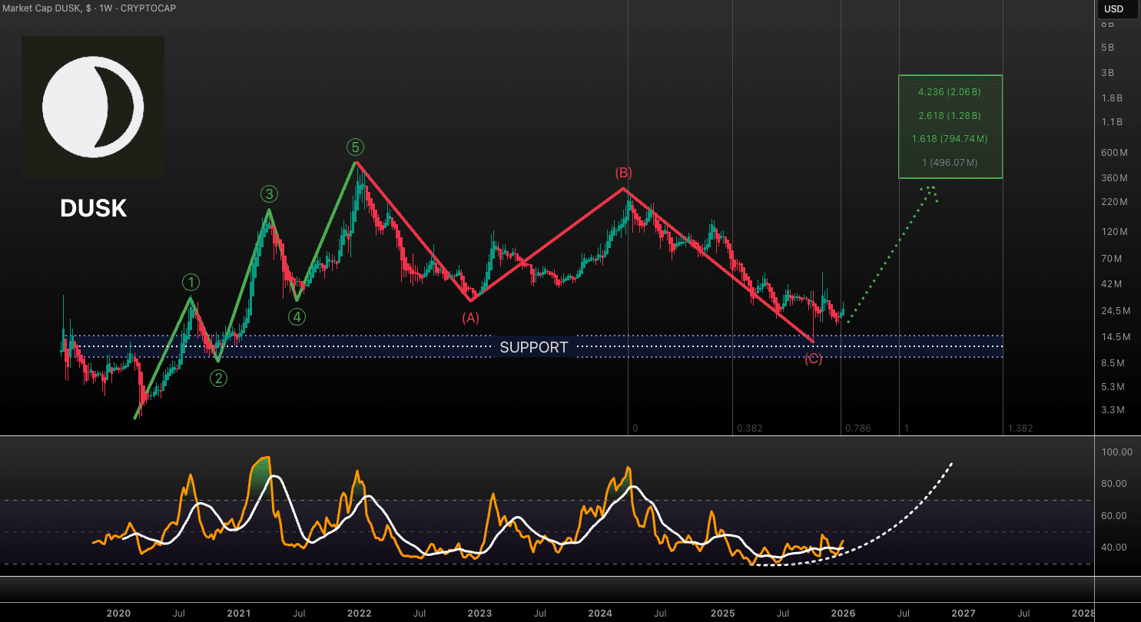
Task: Open the USD currency selector
Action: point(1116,9)
